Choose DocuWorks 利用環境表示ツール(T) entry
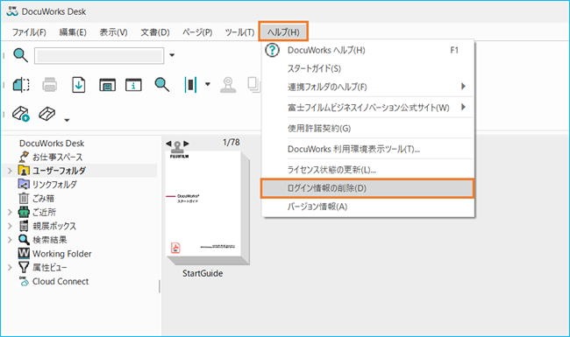 (368, 149)
